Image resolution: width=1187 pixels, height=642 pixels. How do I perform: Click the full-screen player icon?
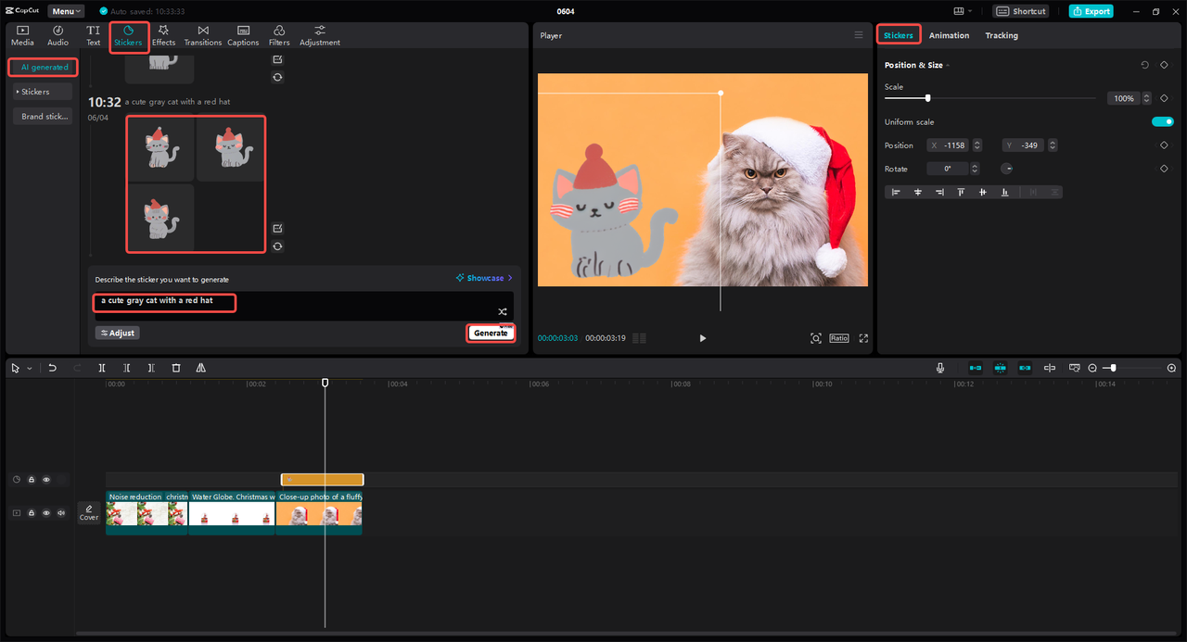click(863, 338)
